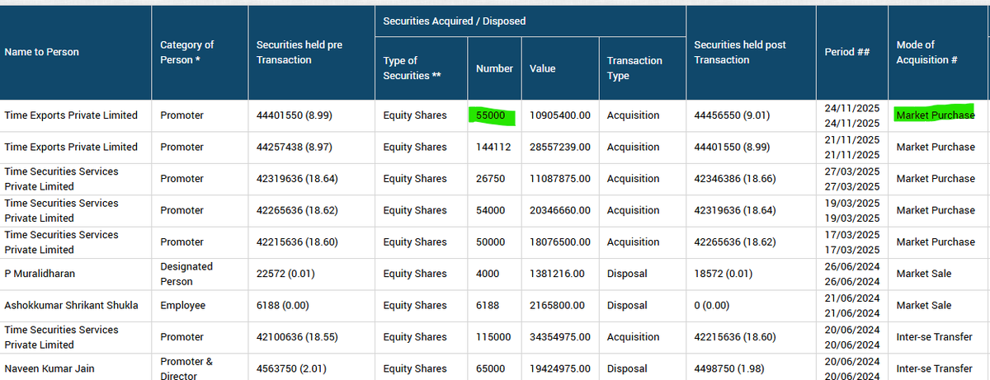Click the 'Securities Acquired / Disposed' group header
The image size is (990, 380).
[x=455, y=21]
